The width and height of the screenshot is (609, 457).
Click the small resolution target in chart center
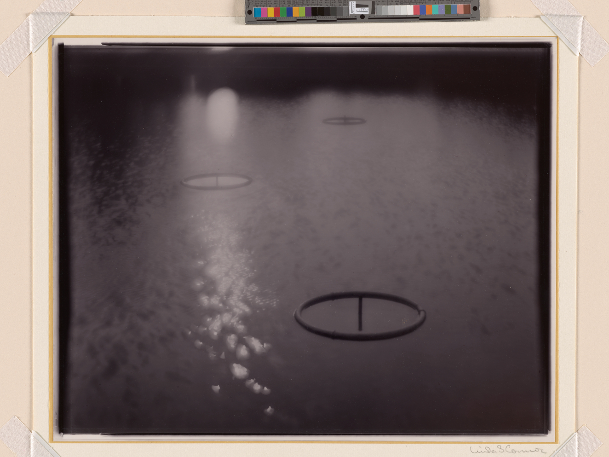pos(360,8)
